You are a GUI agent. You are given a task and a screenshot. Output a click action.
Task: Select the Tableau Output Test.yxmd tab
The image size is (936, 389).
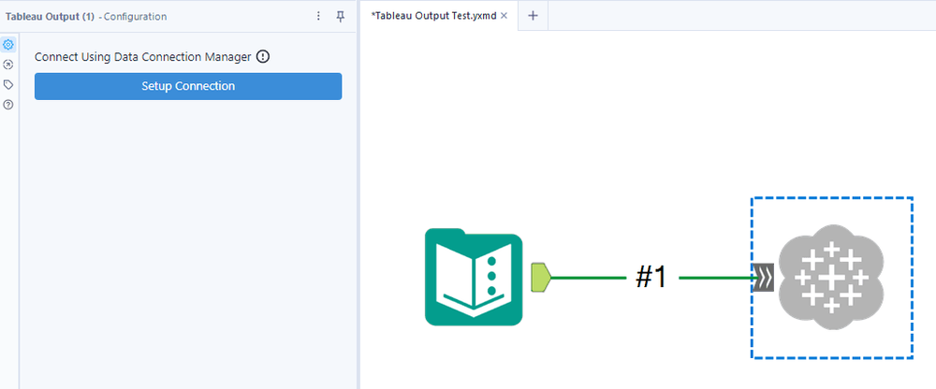(x=433, y=16)
